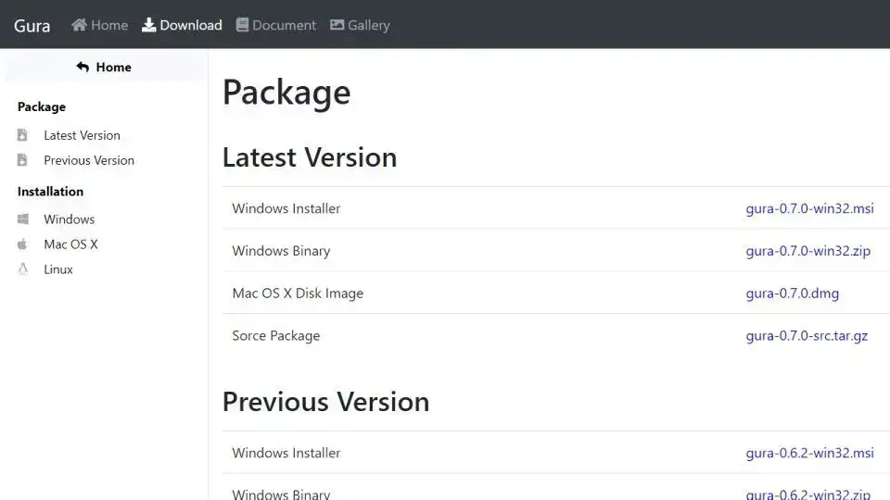Click the back arrow icon beside Home
Image resolution: width=890 pixels, height=500 pixels.
(83, 67)
